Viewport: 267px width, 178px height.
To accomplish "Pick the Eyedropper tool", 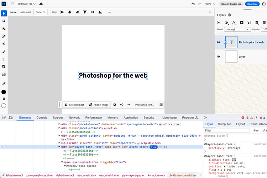I will [4, 84].
